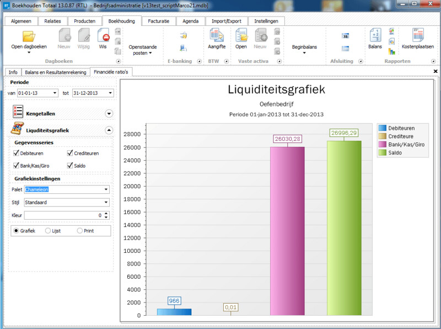Click the pink Bank/Kas/Giro bar in the chart
The height and width of the screenshot is (329, 441).
(287, 231)
